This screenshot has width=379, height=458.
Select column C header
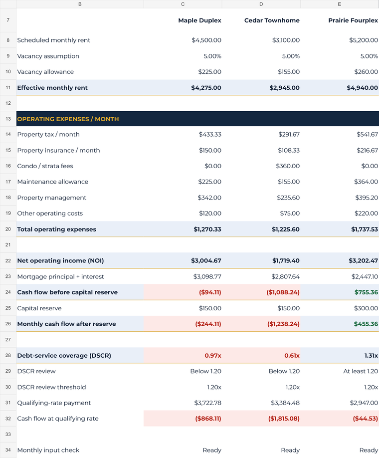pos(183,4)
